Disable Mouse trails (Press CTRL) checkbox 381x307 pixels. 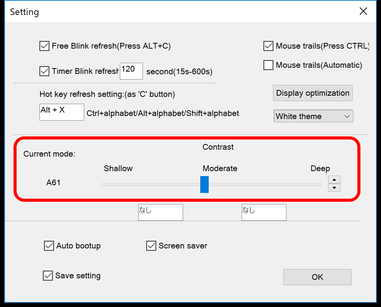(268, 46)
